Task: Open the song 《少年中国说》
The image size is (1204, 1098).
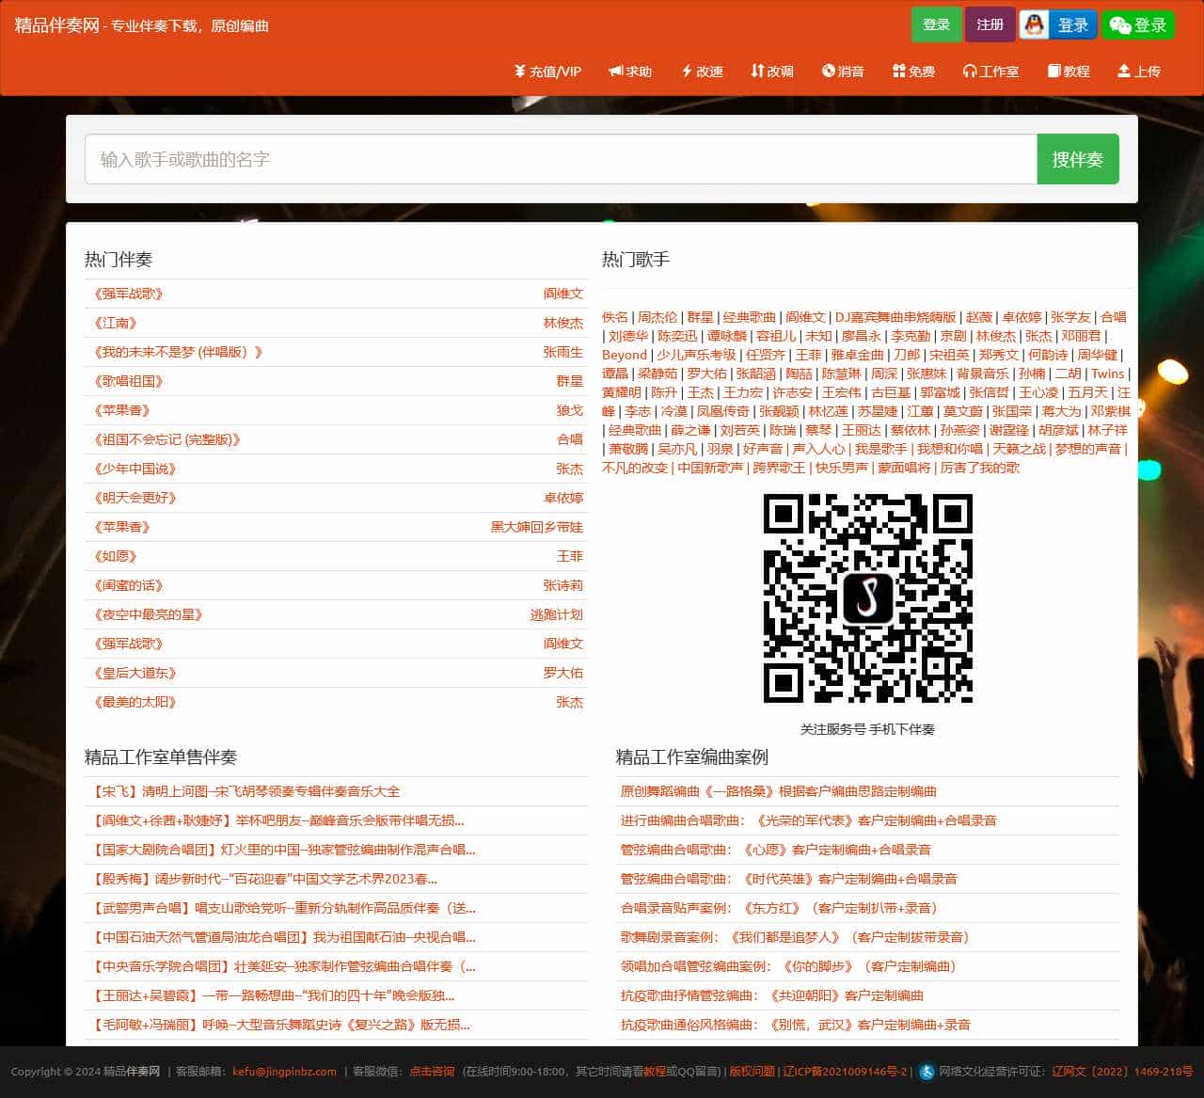Action: pyautogui.click(x=135, y=469)
